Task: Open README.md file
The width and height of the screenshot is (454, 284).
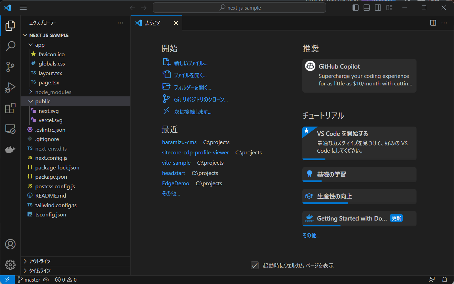Action: coord(75,196)
